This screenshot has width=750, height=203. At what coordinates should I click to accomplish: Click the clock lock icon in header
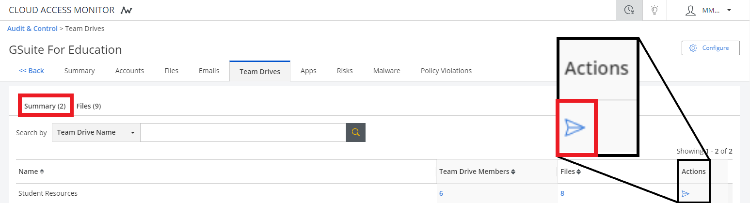click(629, 10)
